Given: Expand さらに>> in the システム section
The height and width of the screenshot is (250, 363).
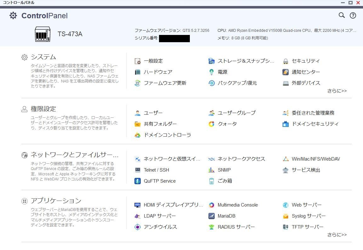Looking at the screenshot, I should pos(337,91).
